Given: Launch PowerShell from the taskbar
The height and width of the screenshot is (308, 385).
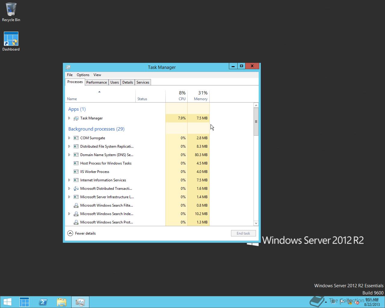Looking at the screenshot, I should point(43,302).
